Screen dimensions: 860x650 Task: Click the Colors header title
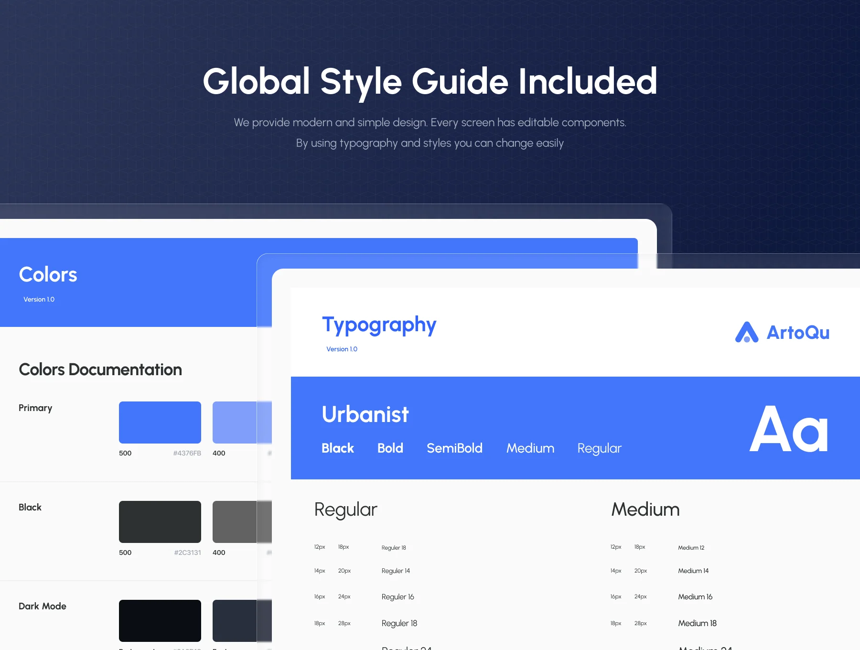48,275
